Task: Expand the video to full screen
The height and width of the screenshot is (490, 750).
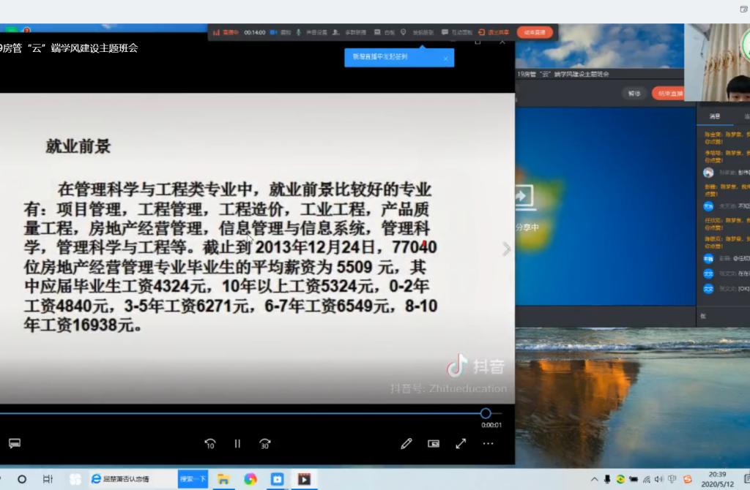Action: pyautogui.click(x=461, y=443)
